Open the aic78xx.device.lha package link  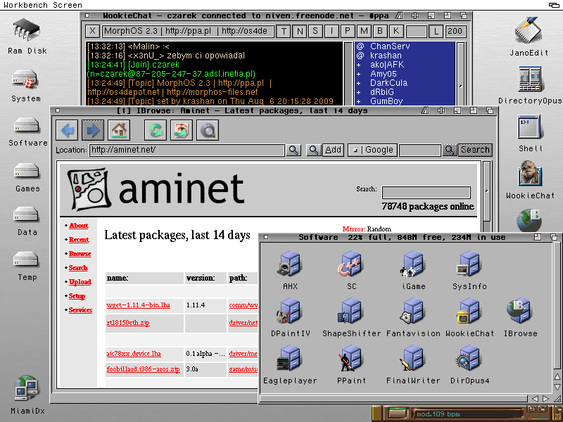[134, 354]
